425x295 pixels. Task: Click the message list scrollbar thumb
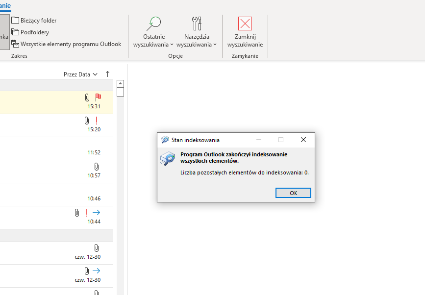click(120, 92)
